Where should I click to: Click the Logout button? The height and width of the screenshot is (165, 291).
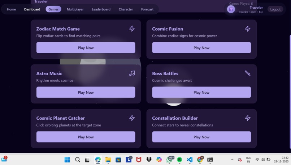(x=275, y=9)
